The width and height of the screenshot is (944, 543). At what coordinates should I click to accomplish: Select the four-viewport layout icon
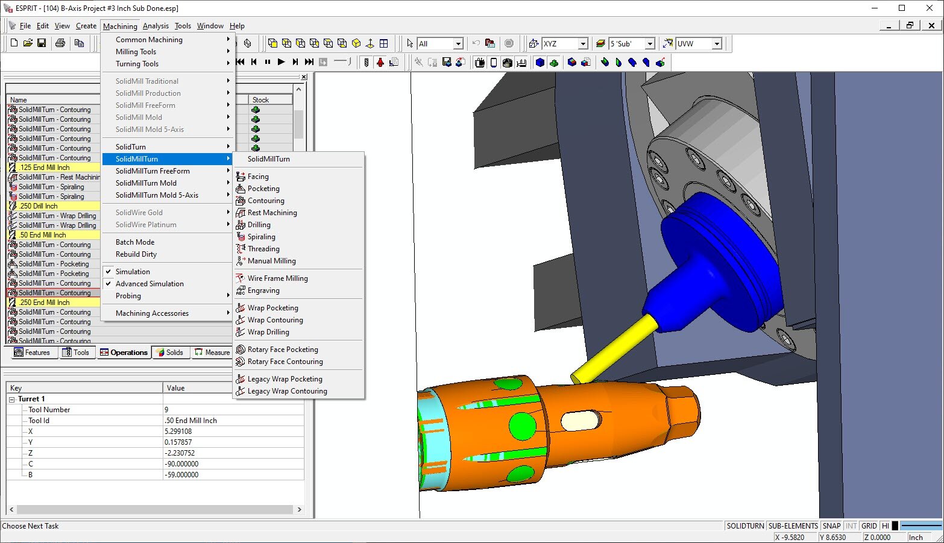click(x=383, y=43)
